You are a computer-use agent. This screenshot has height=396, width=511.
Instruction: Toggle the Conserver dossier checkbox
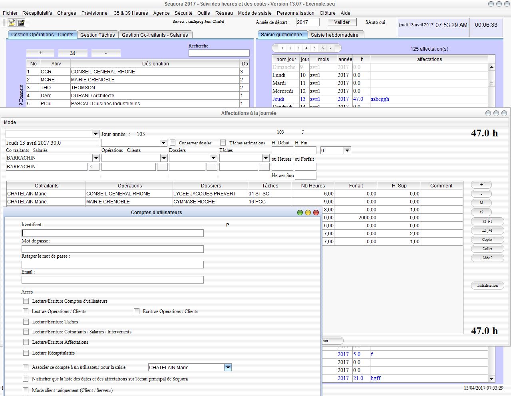click(173, 143)
